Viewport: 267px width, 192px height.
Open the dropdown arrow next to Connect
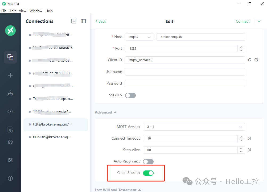[x=259, y=22]
